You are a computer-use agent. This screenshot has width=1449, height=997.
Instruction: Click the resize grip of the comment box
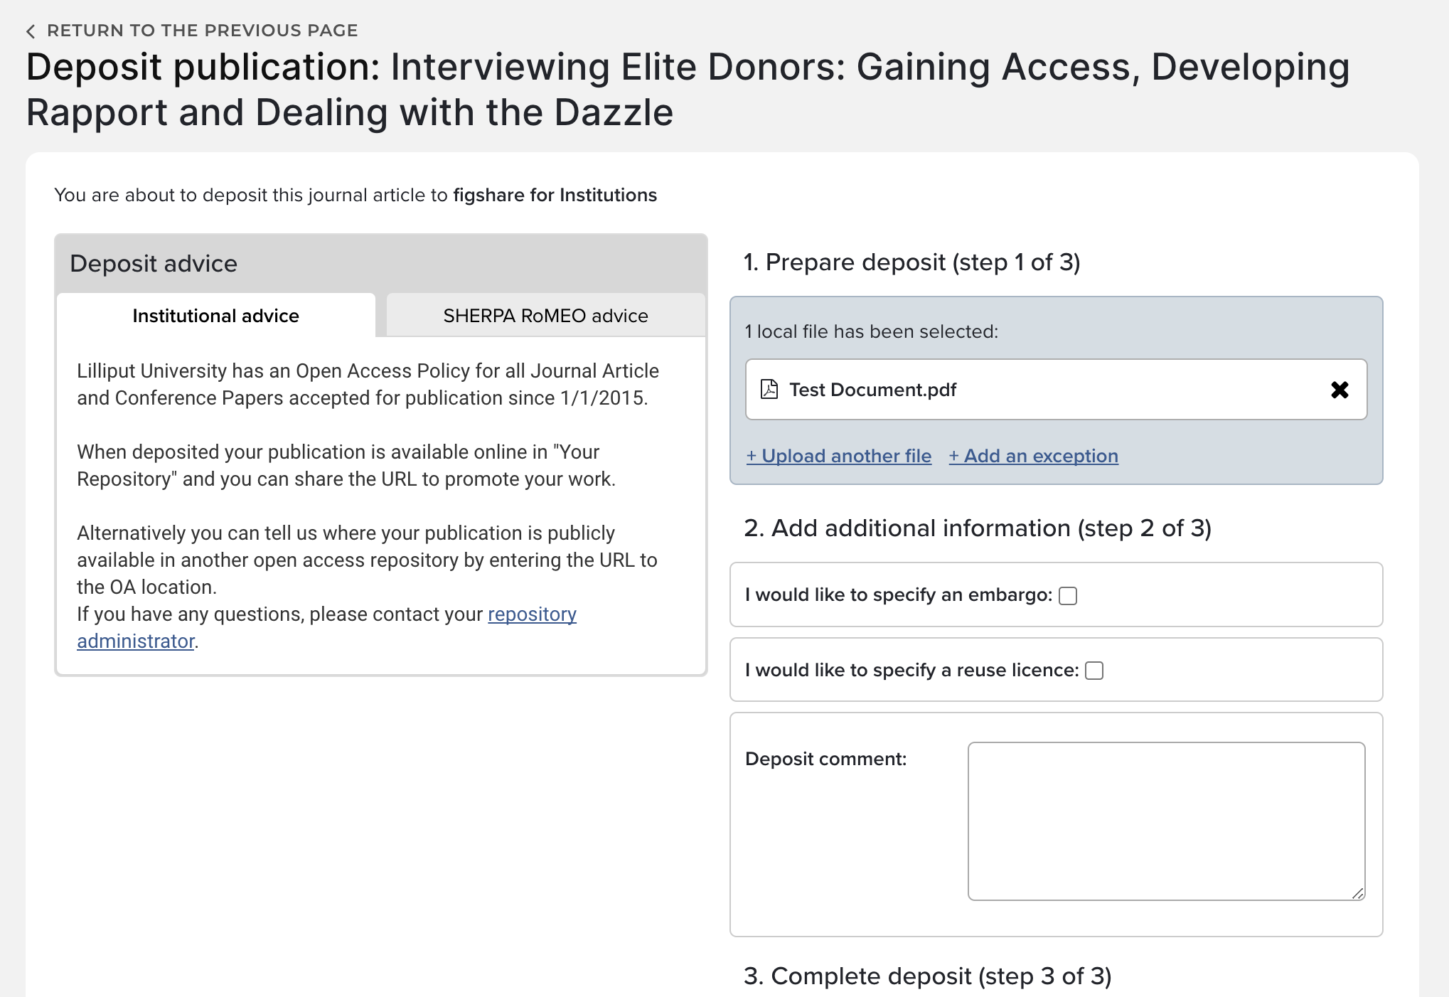1357,893
